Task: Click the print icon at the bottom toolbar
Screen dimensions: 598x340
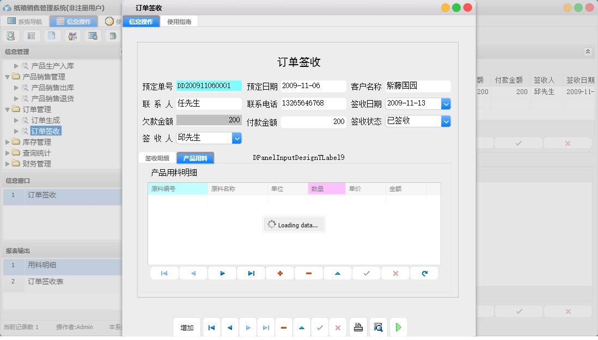Action: point(358,327)
